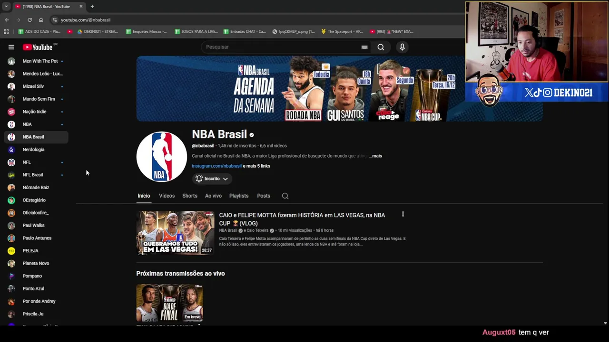Screen dimensions: 609x342
Task: Select Planeta Novo in subscriptions
Action: click(36, 263)
